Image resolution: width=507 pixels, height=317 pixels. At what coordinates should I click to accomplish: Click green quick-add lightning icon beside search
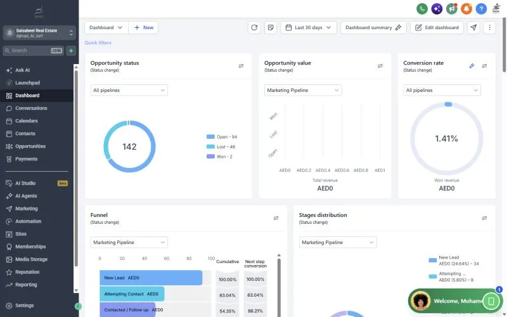pos(71,51)
